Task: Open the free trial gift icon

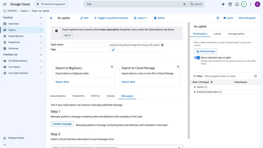Action: pyautogui.click(x=230, y=4)
